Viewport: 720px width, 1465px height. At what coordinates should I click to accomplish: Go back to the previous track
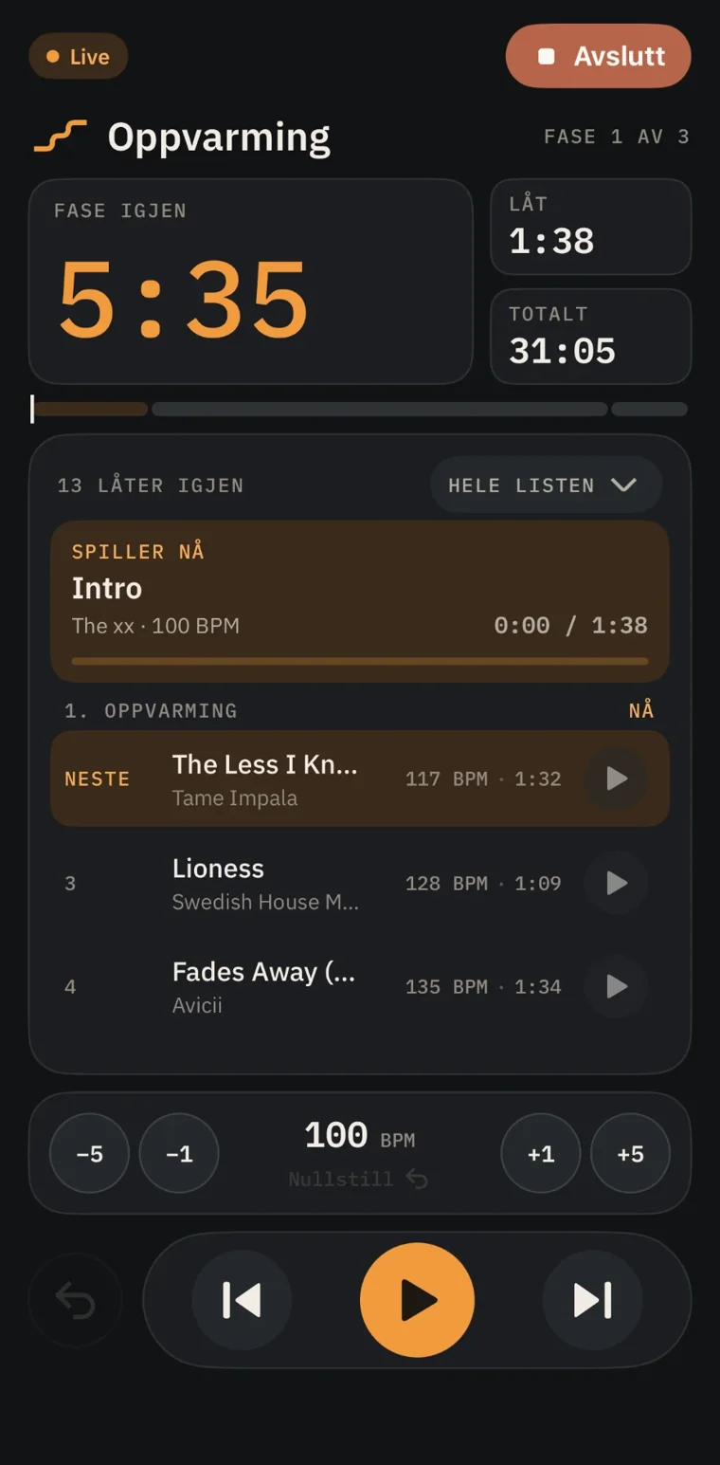coord(242,1299)
